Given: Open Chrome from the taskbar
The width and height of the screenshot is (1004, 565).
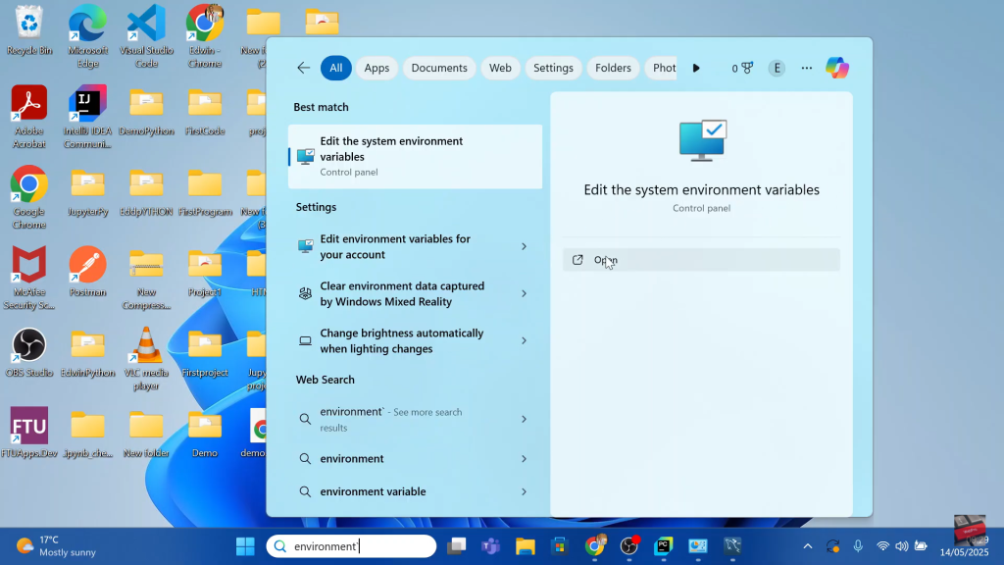Looking at the screenshot, I should click(x=595, y=546).
